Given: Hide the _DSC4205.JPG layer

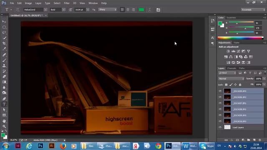Looking at the screenshot, I should [220, 91].
